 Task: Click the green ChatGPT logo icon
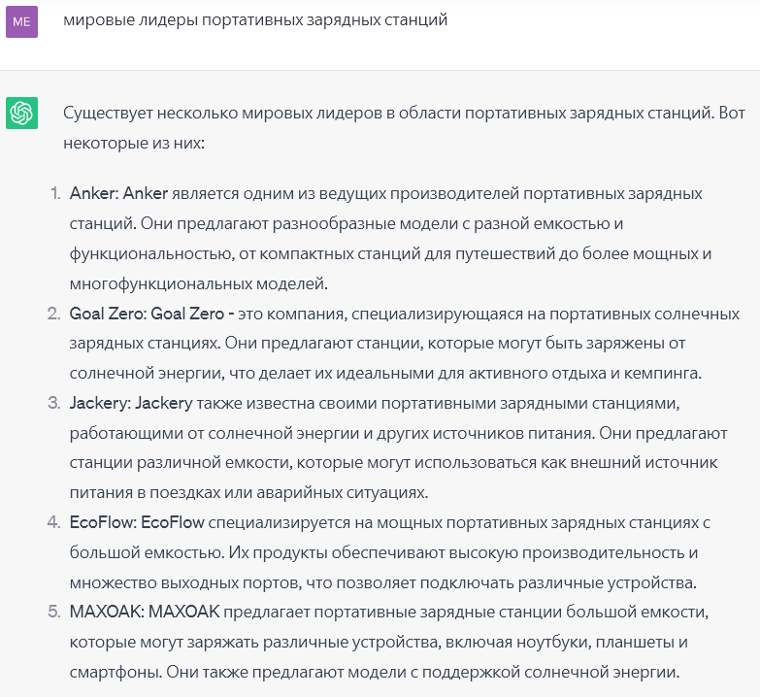pos(21,113)
